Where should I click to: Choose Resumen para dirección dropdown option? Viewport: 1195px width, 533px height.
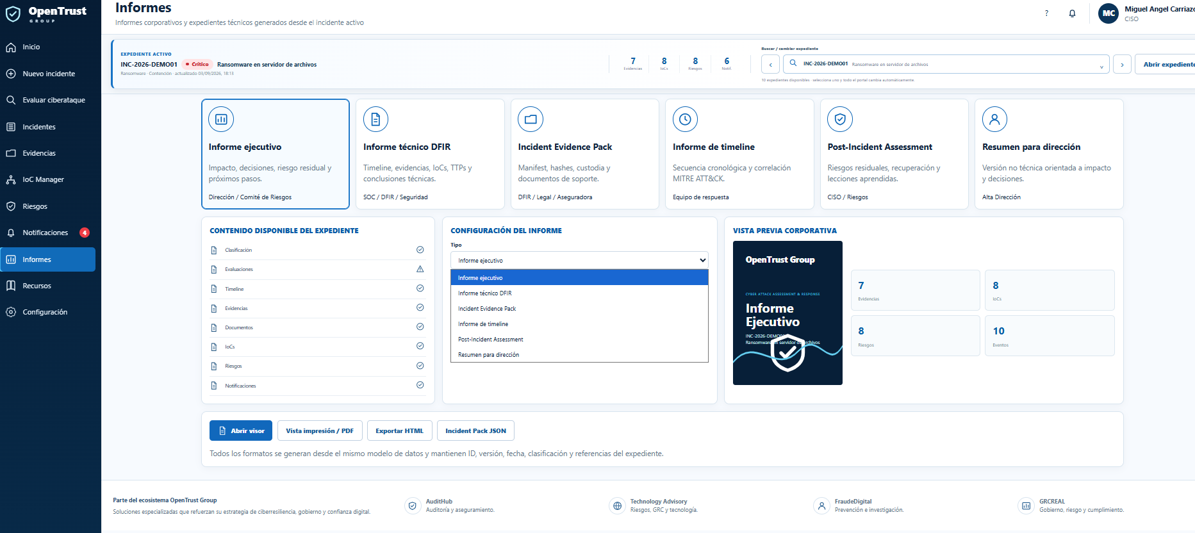(x=579, y=355)
